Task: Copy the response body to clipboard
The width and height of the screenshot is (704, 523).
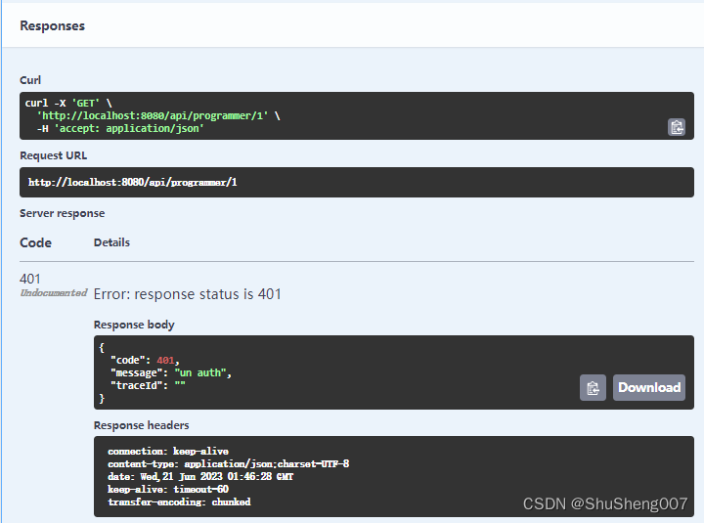Action: tap(593, 387)
